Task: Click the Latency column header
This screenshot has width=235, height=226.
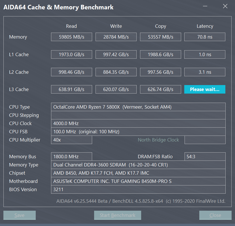Action: [205, 26]
